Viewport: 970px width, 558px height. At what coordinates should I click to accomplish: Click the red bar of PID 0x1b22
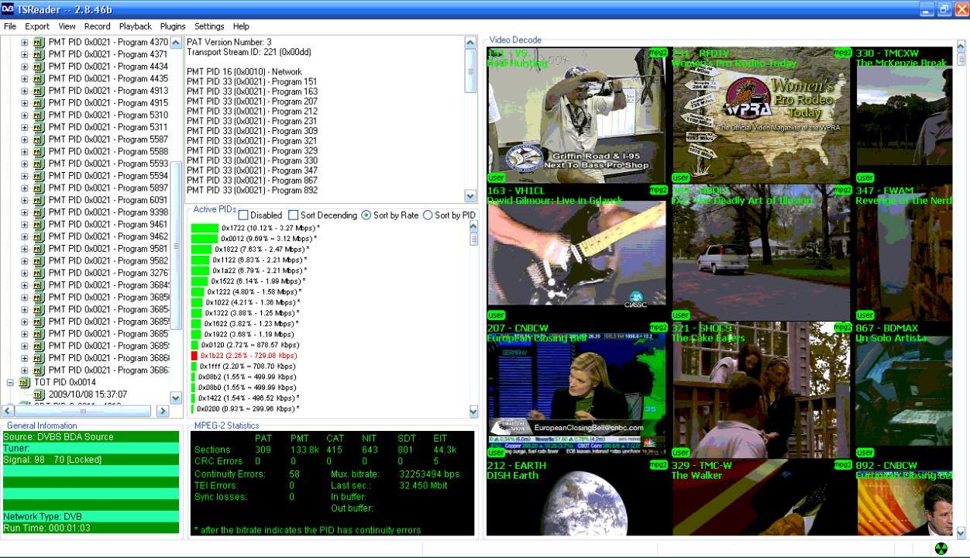[x=194, y=356]
